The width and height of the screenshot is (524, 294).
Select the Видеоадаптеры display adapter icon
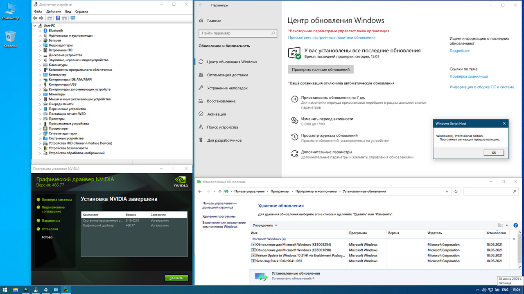45,45
